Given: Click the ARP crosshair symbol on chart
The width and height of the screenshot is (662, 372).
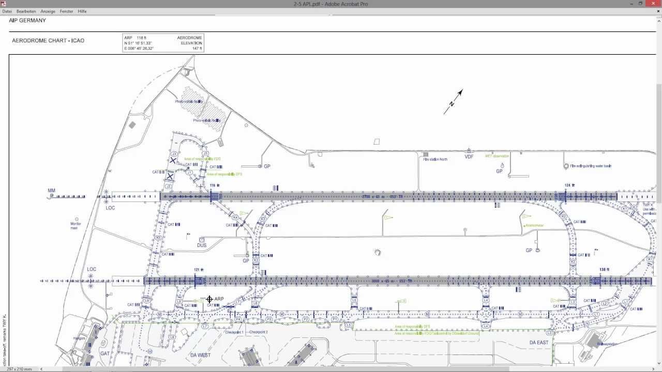Looking at the screenshot, I should tap(209, 299).
